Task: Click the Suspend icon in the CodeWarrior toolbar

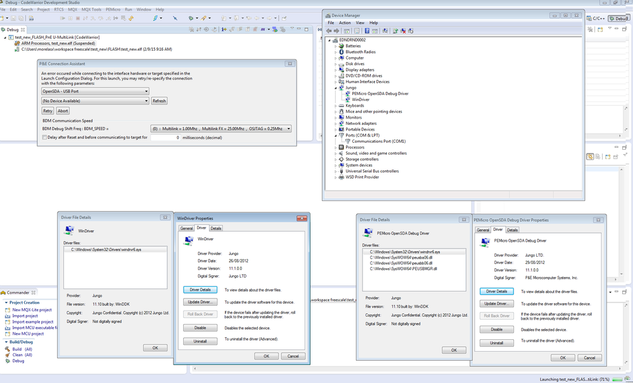Action: pyautogui.click(x=70, y=18)
